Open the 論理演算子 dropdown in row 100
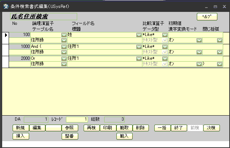This screenshot has width=230, height=148. point(64,35)
